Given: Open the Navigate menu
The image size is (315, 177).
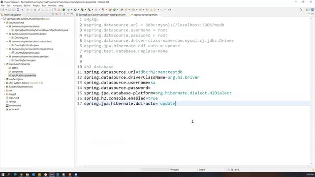Looking at the screenshot, I should coord(17,5).
